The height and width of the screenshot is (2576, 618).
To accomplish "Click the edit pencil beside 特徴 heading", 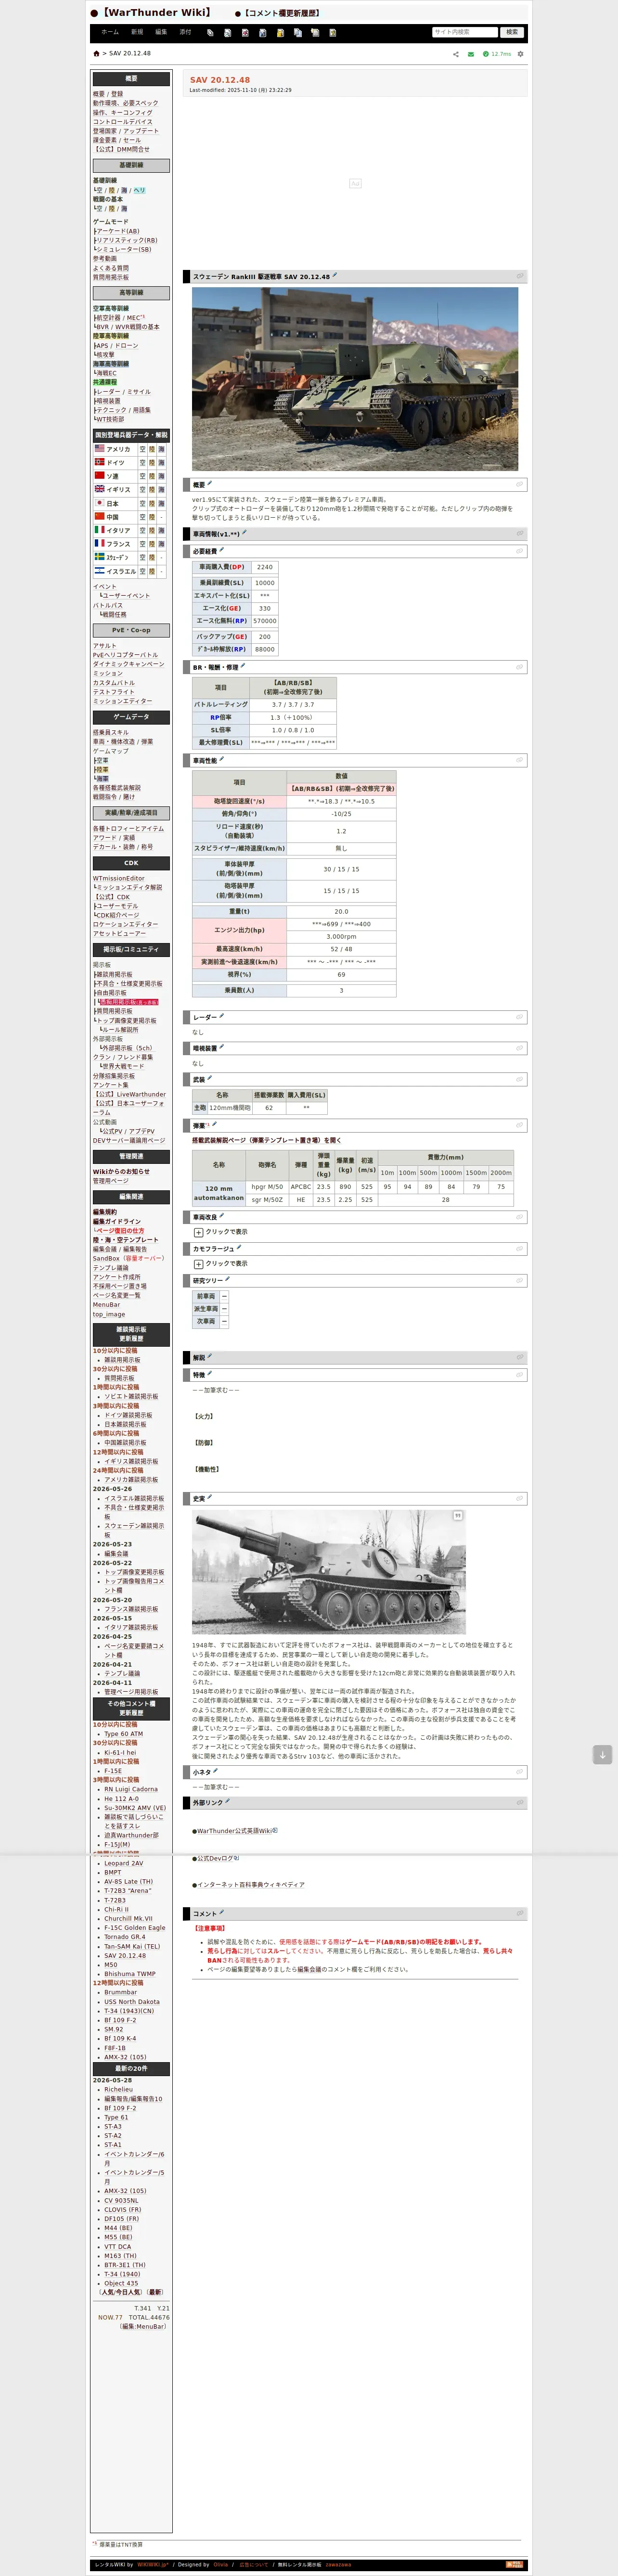I will pyautogui.click(x=210, y=1374).
